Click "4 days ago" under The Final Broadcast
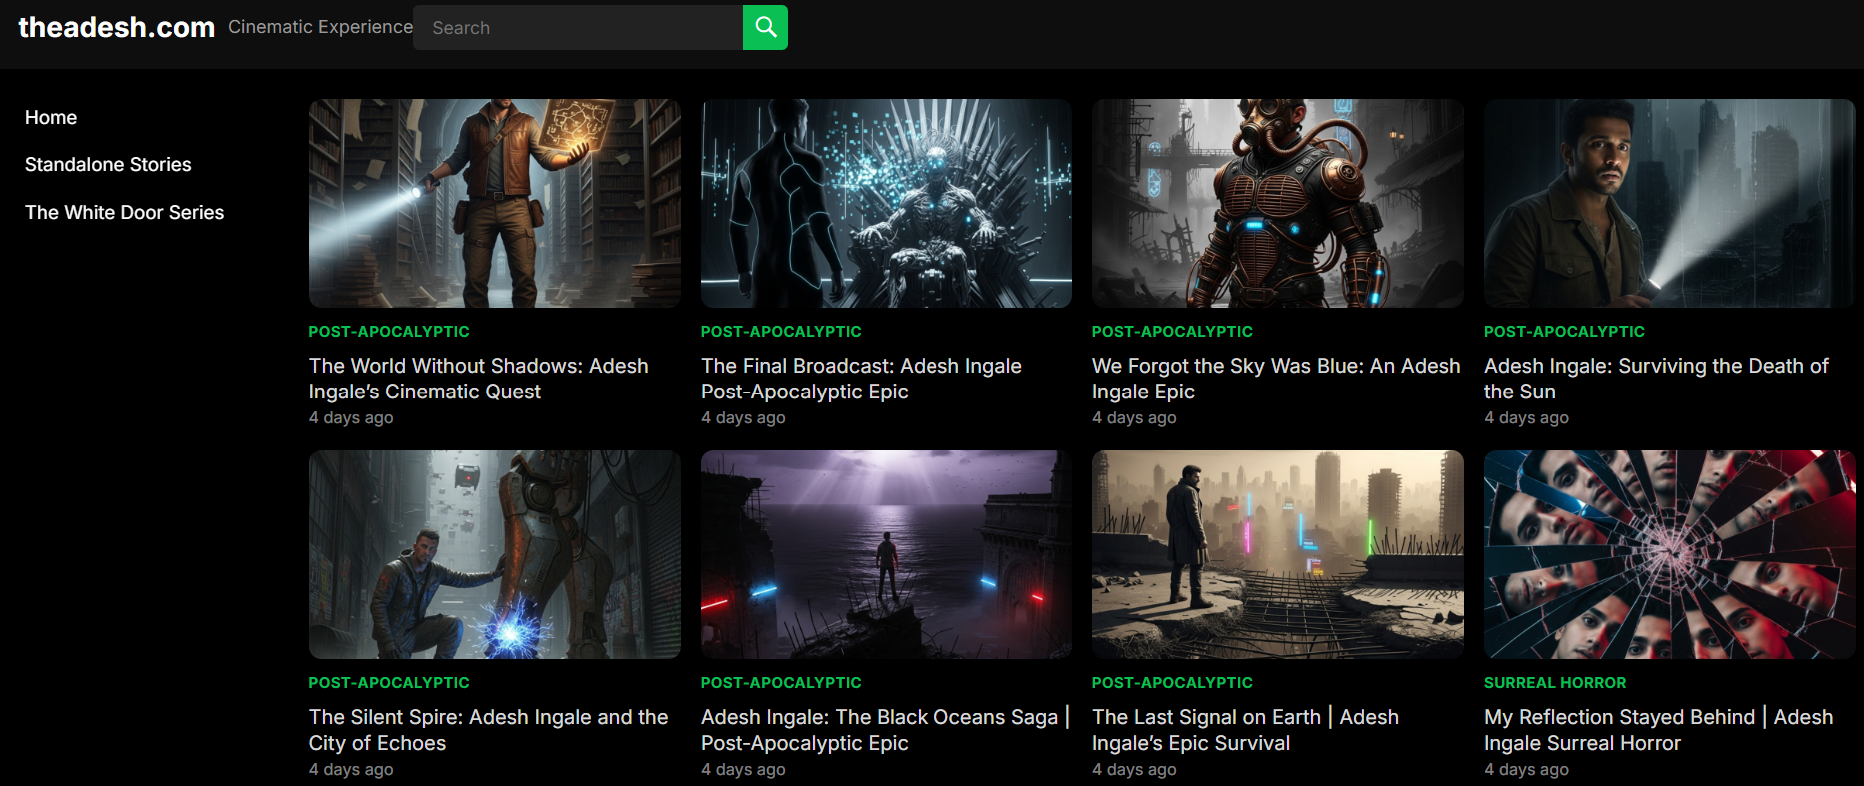Viewport: 1864px width, 786px height. tap(743, 417)
